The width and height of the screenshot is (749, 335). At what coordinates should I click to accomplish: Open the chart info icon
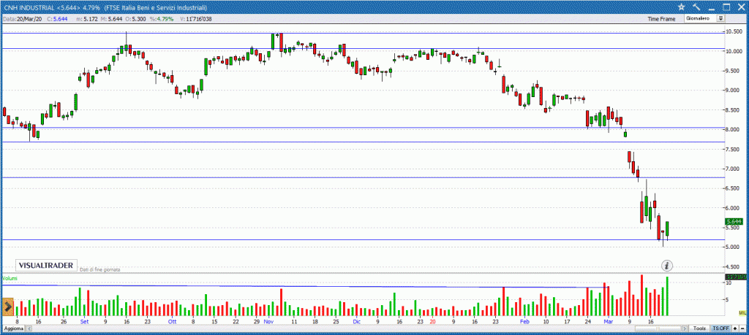pos(667,266)
